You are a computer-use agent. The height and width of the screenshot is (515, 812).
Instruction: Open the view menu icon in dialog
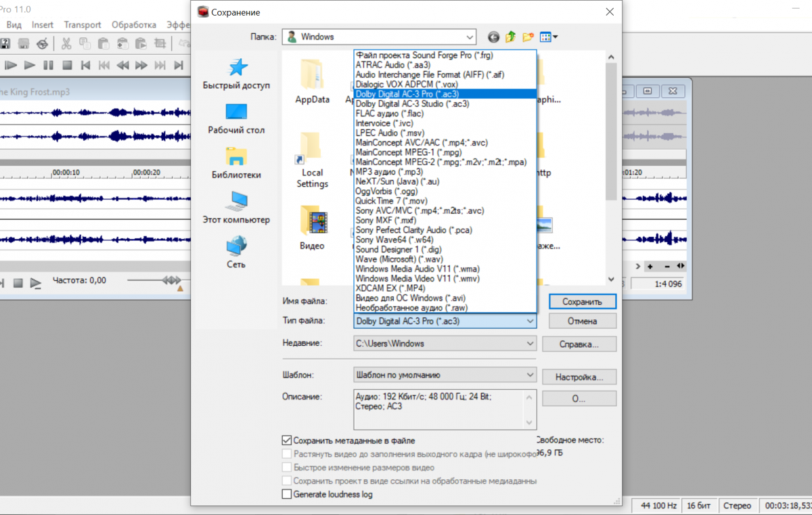point(548,37)
